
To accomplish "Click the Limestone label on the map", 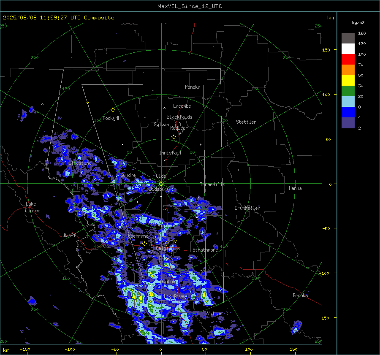I will (x=80, y=163).
